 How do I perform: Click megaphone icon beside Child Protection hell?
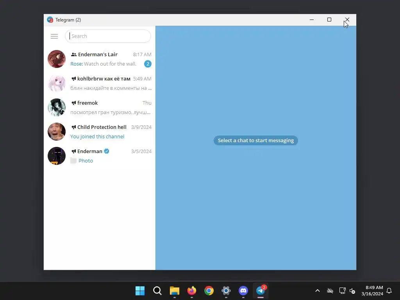click(74, 127)
